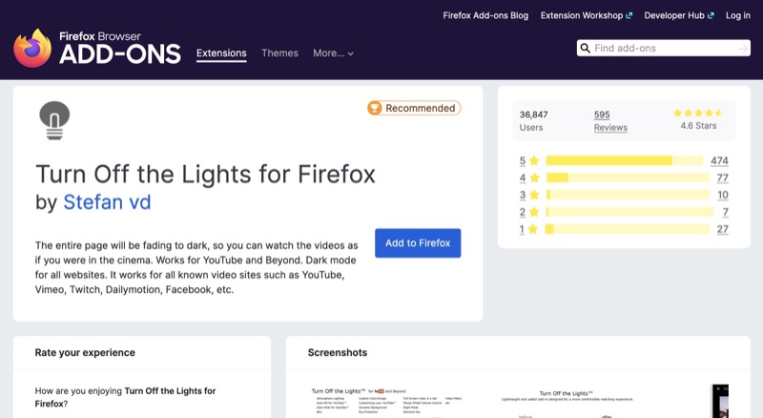Focus the Find add-ons search field
The width and height of the screenshot is (763, 418).
coord(662,49)
